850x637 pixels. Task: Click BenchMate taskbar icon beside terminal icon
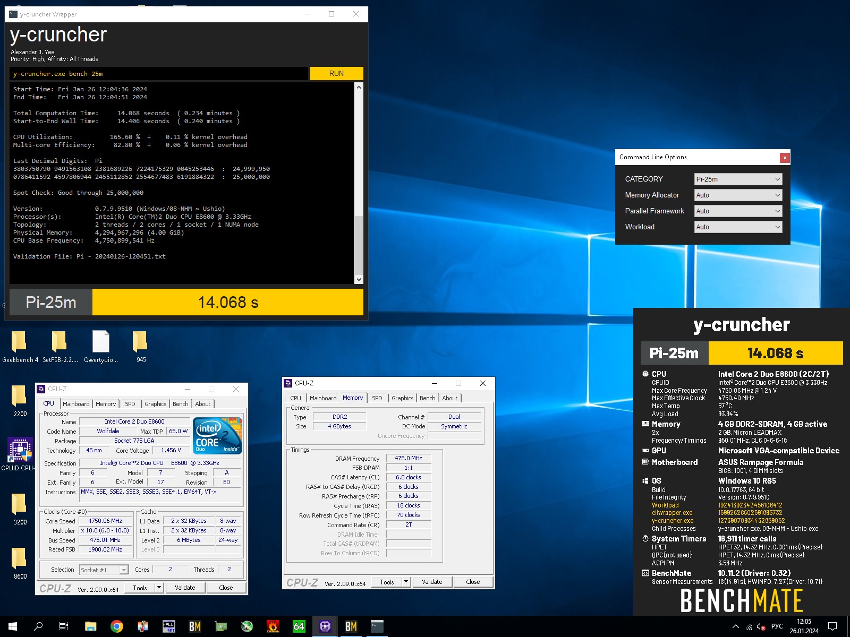[x=351, y=626]
